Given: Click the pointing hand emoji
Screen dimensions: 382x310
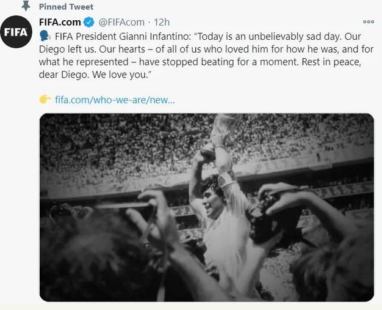Looking at the screenshot, I should 45,99.
